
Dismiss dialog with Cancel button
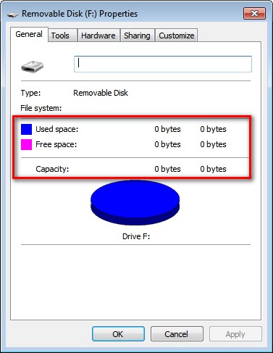[x=177, y=334]
